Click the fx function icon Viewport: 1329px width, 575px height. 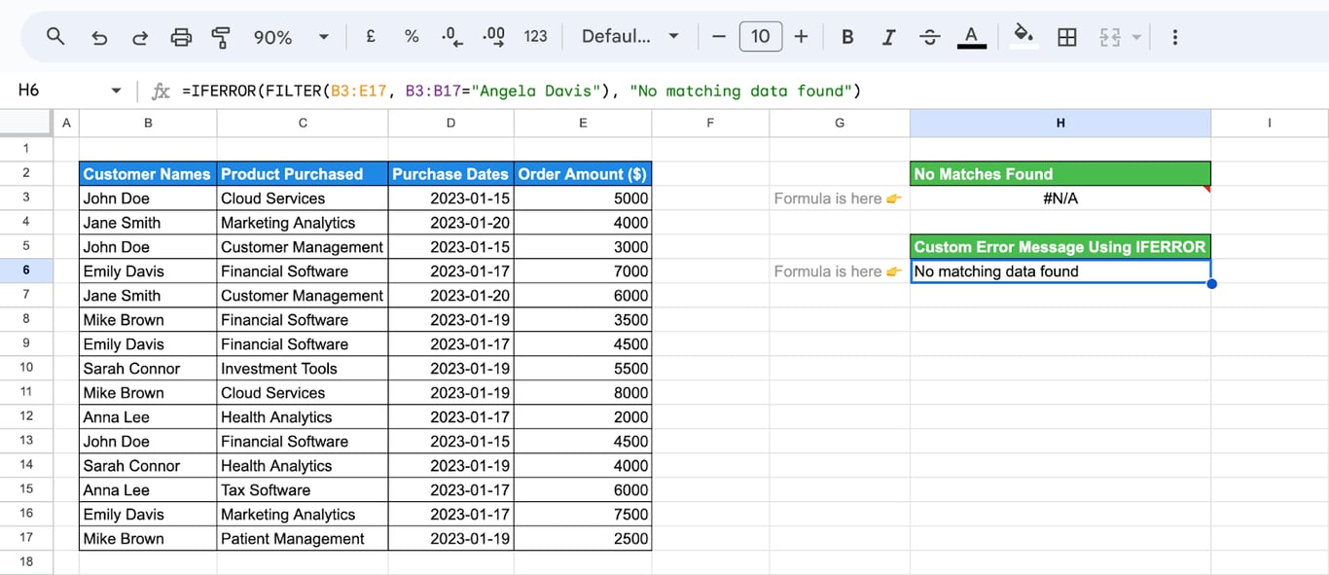[x=161, y=90]
